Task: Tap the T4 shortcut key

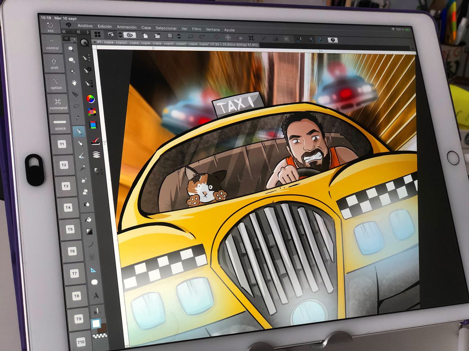Action: [68, 207]
